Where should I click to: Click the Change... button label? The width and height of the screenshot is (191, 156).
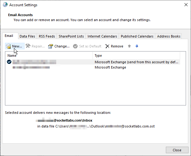[62, 46]
